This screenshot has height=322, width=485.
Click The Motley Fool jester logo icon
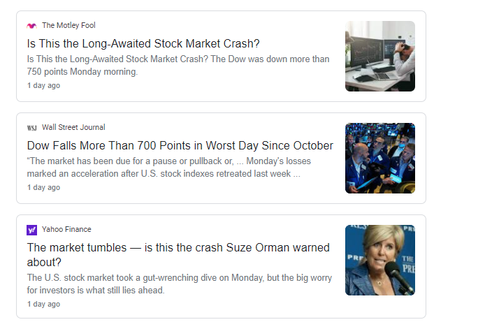click(x=31, y=26)
